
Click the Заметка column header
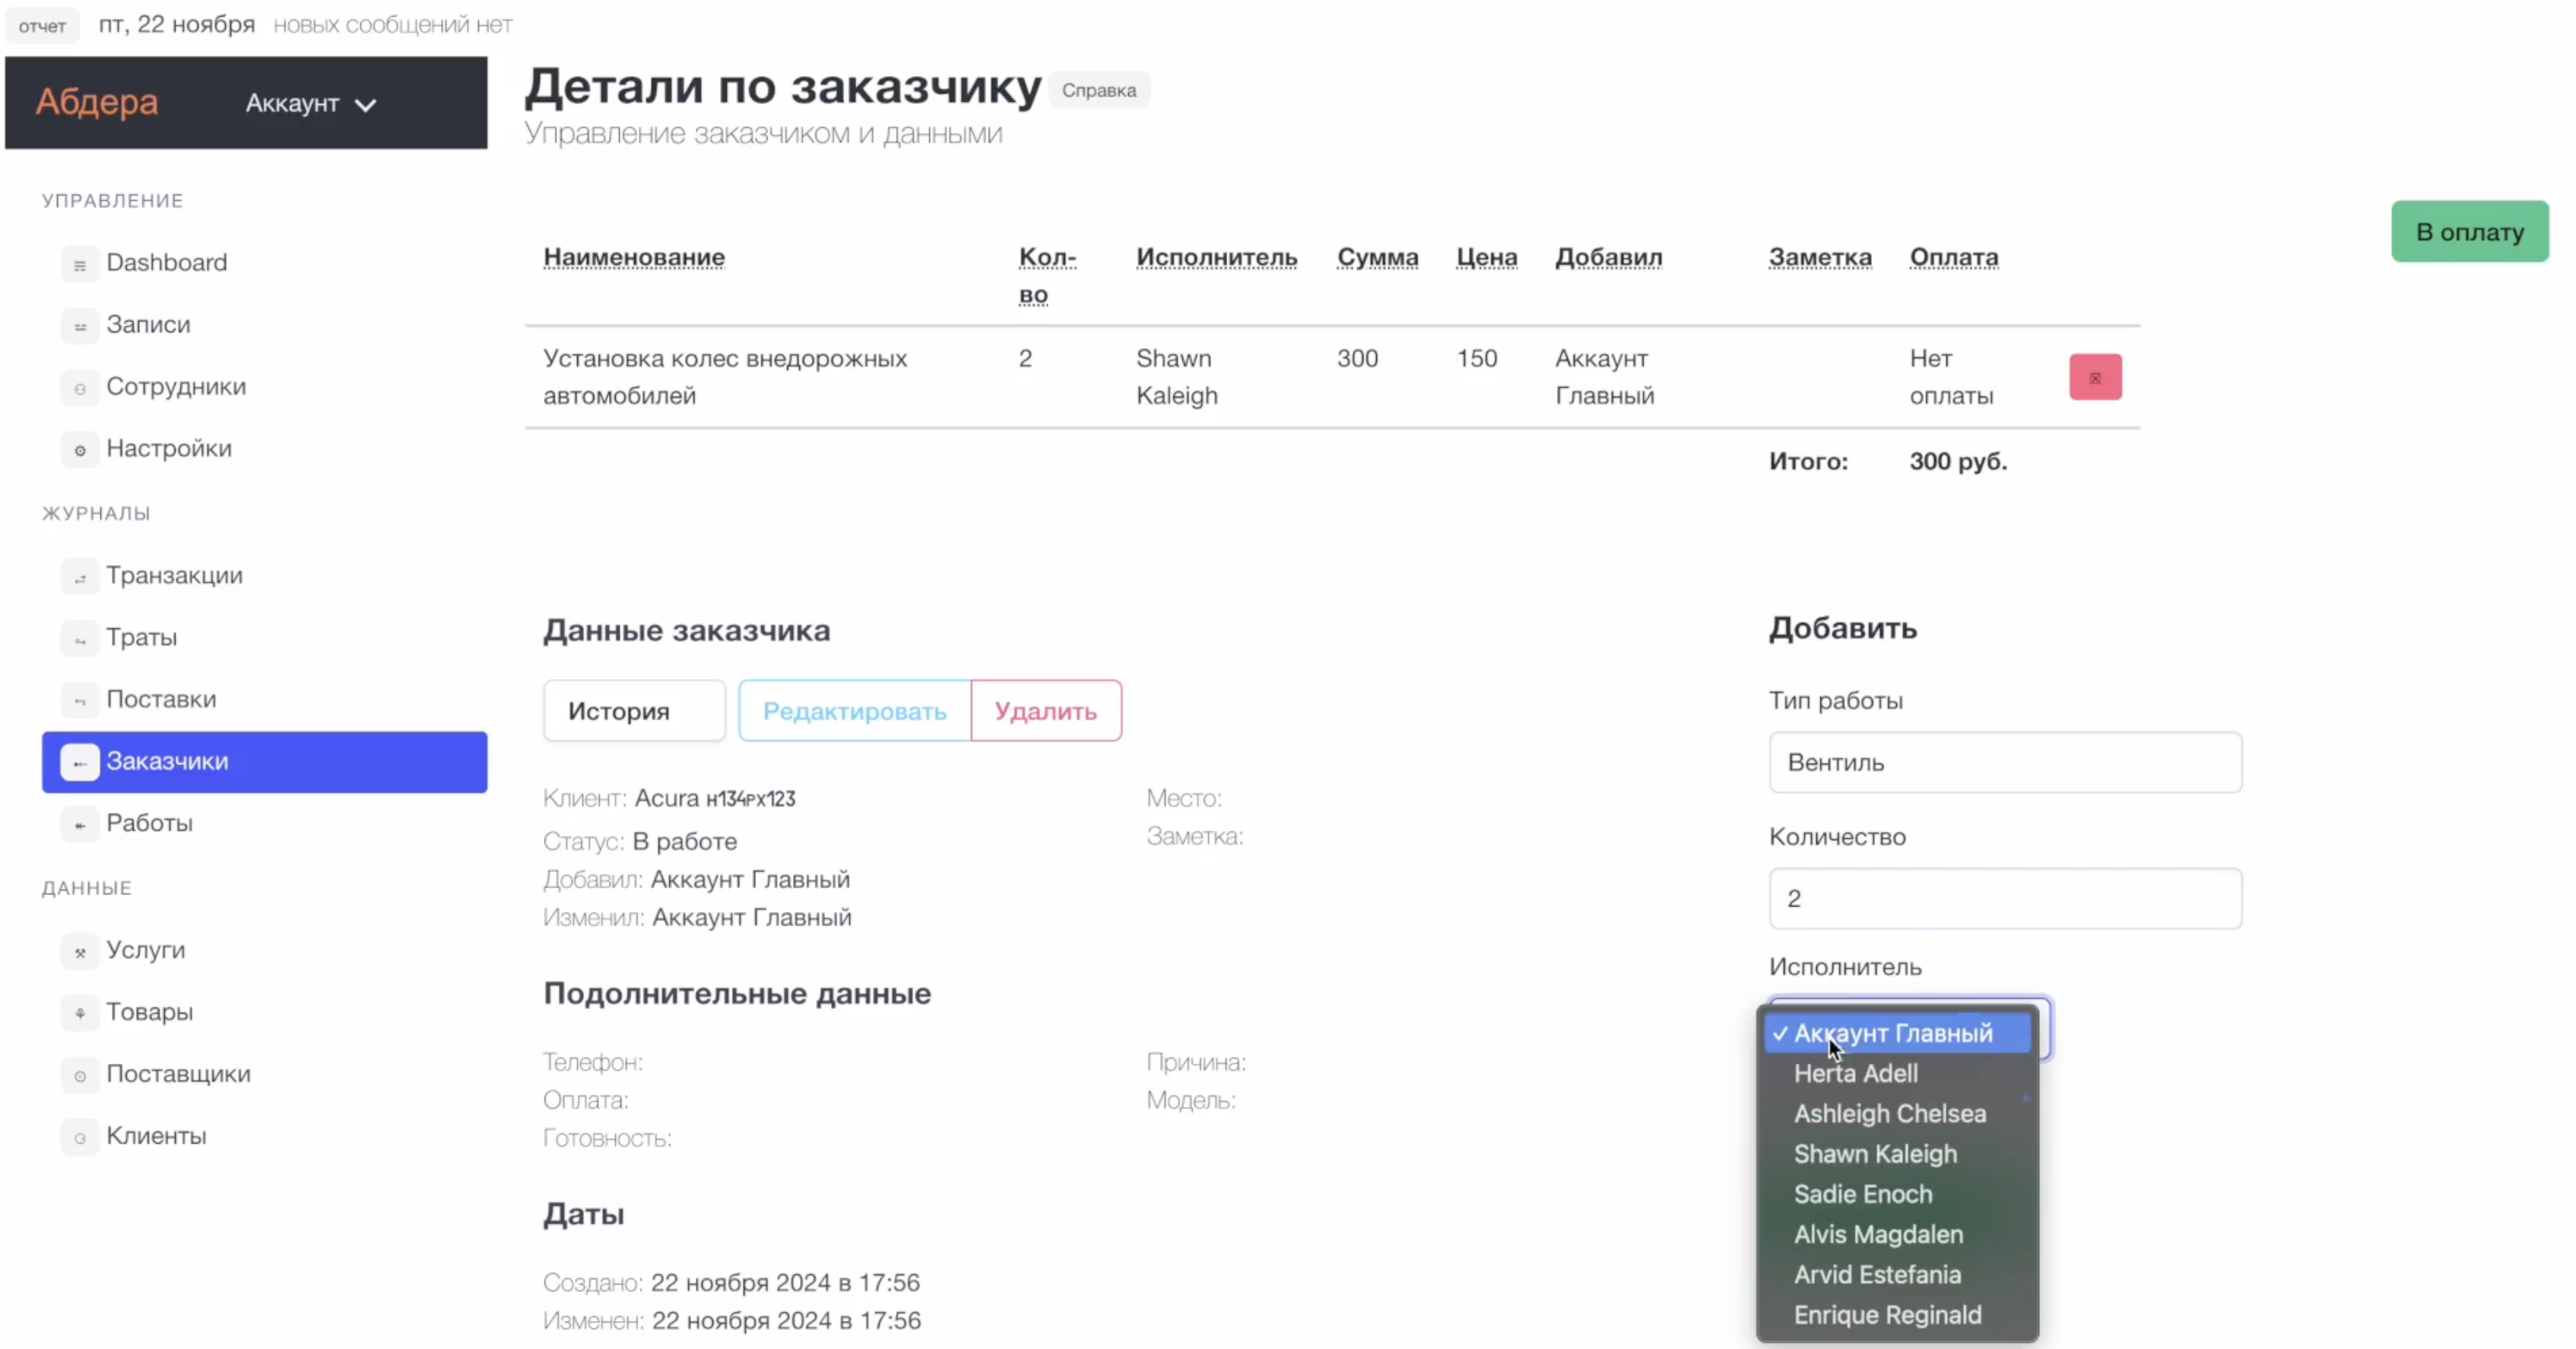coord(1820,257)
